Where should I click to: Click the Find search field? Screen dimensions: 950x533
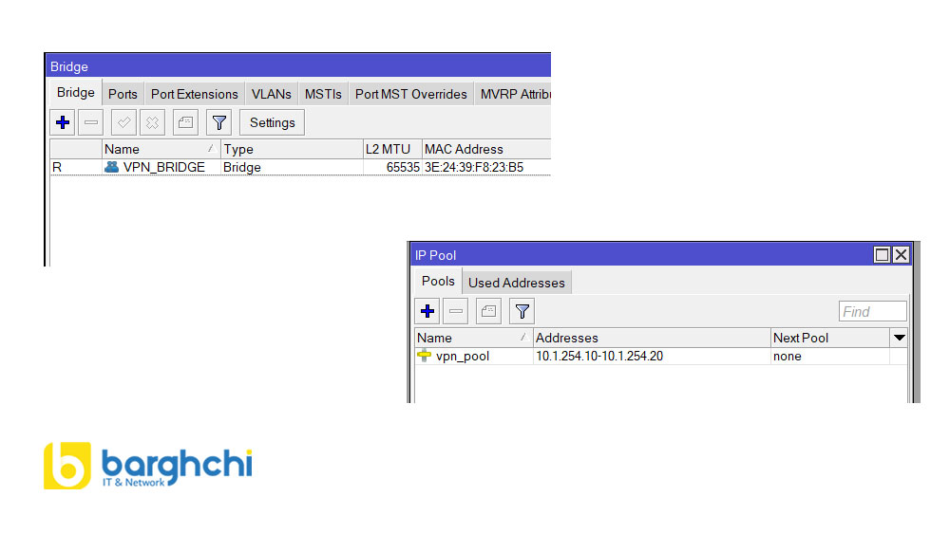pyautogui.click(x=872, y=311)
